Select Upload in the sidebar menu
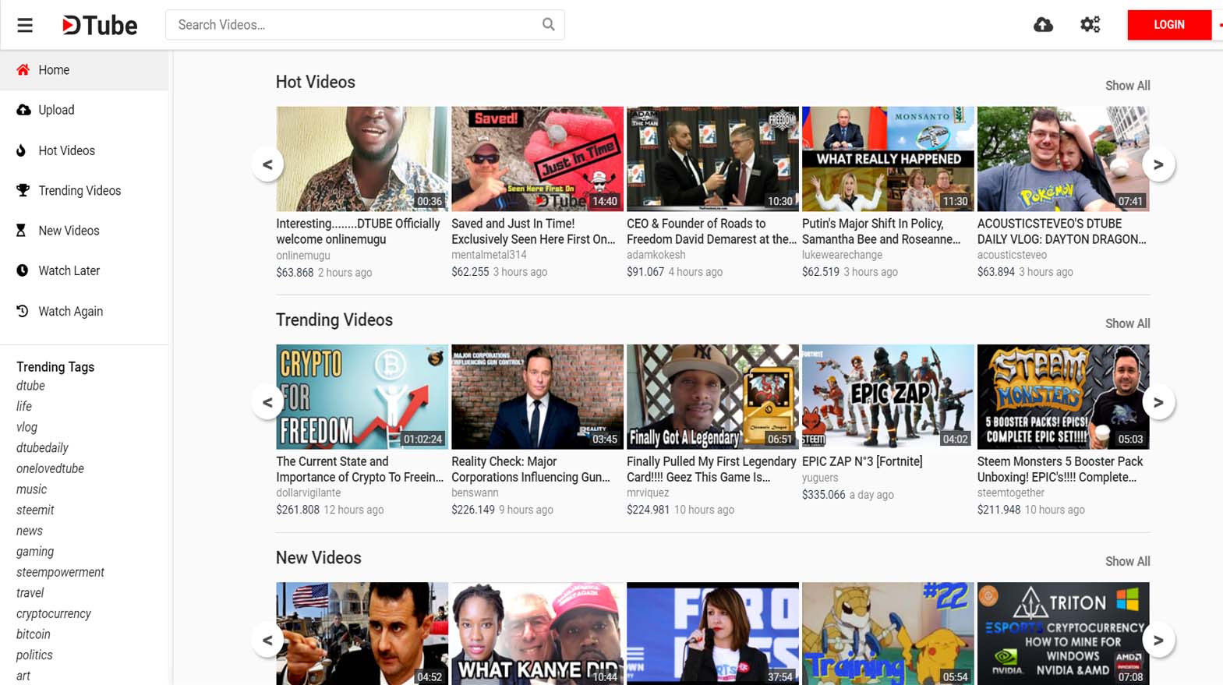Screen dimensions: 1223x685 click(84, 110)
